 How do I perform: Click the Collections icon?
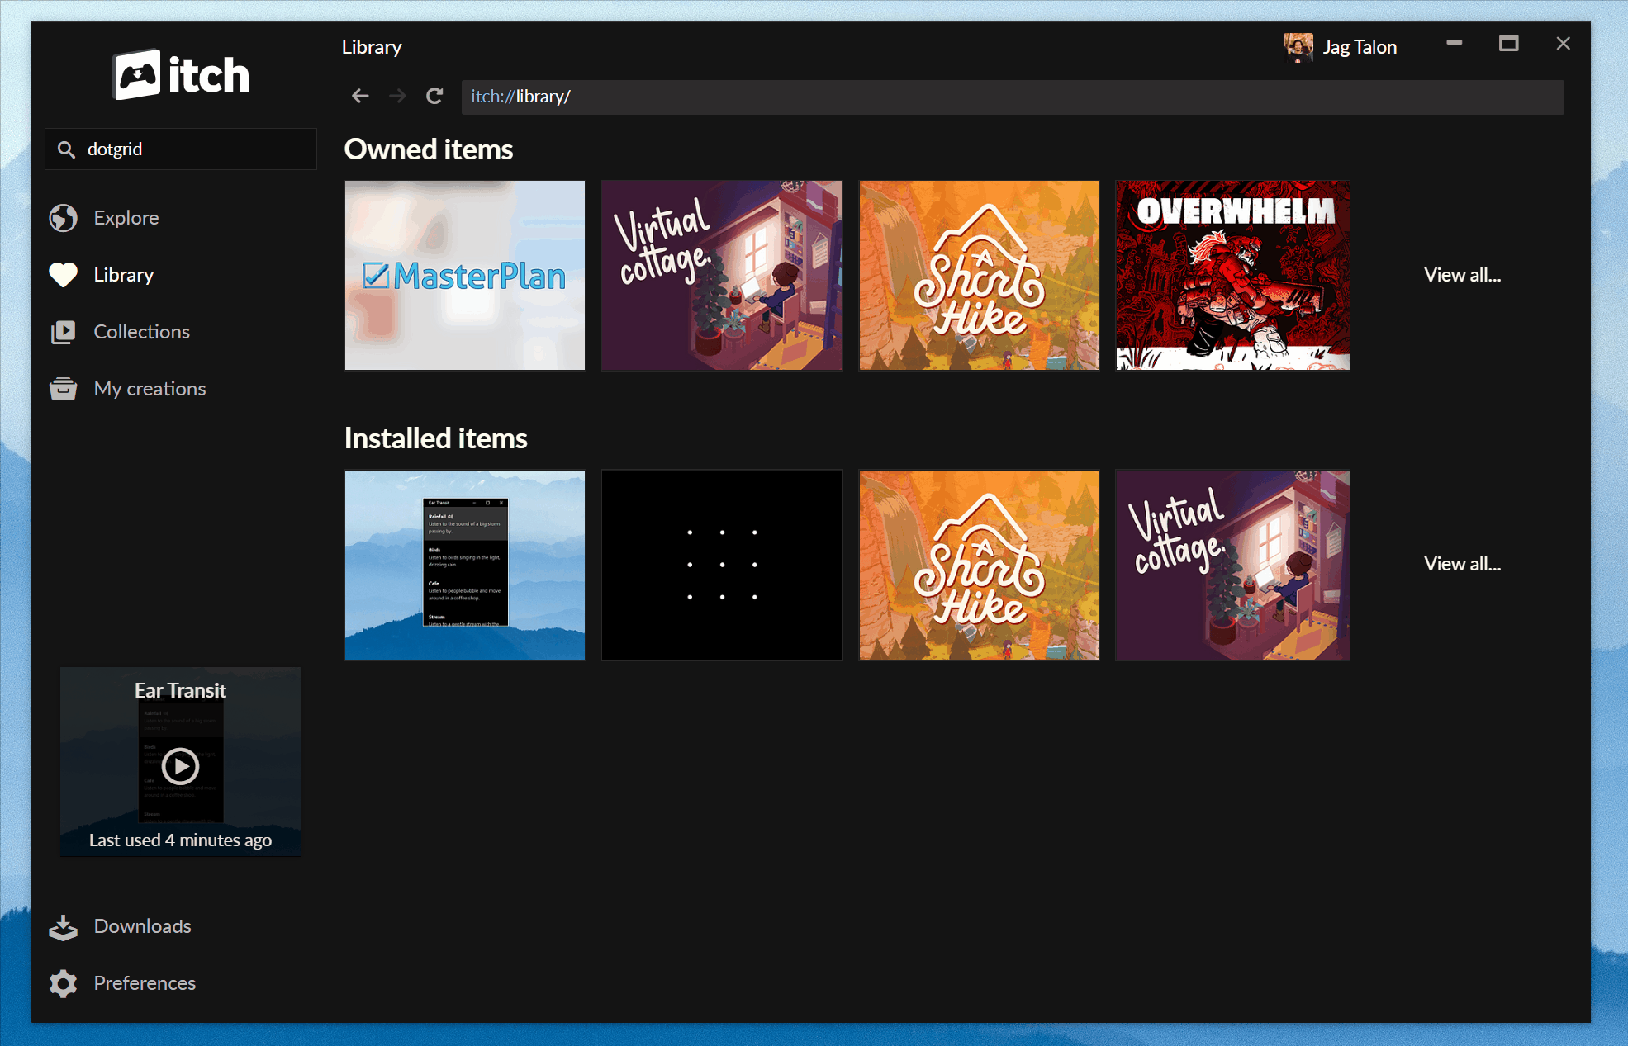tap(63, 332)
